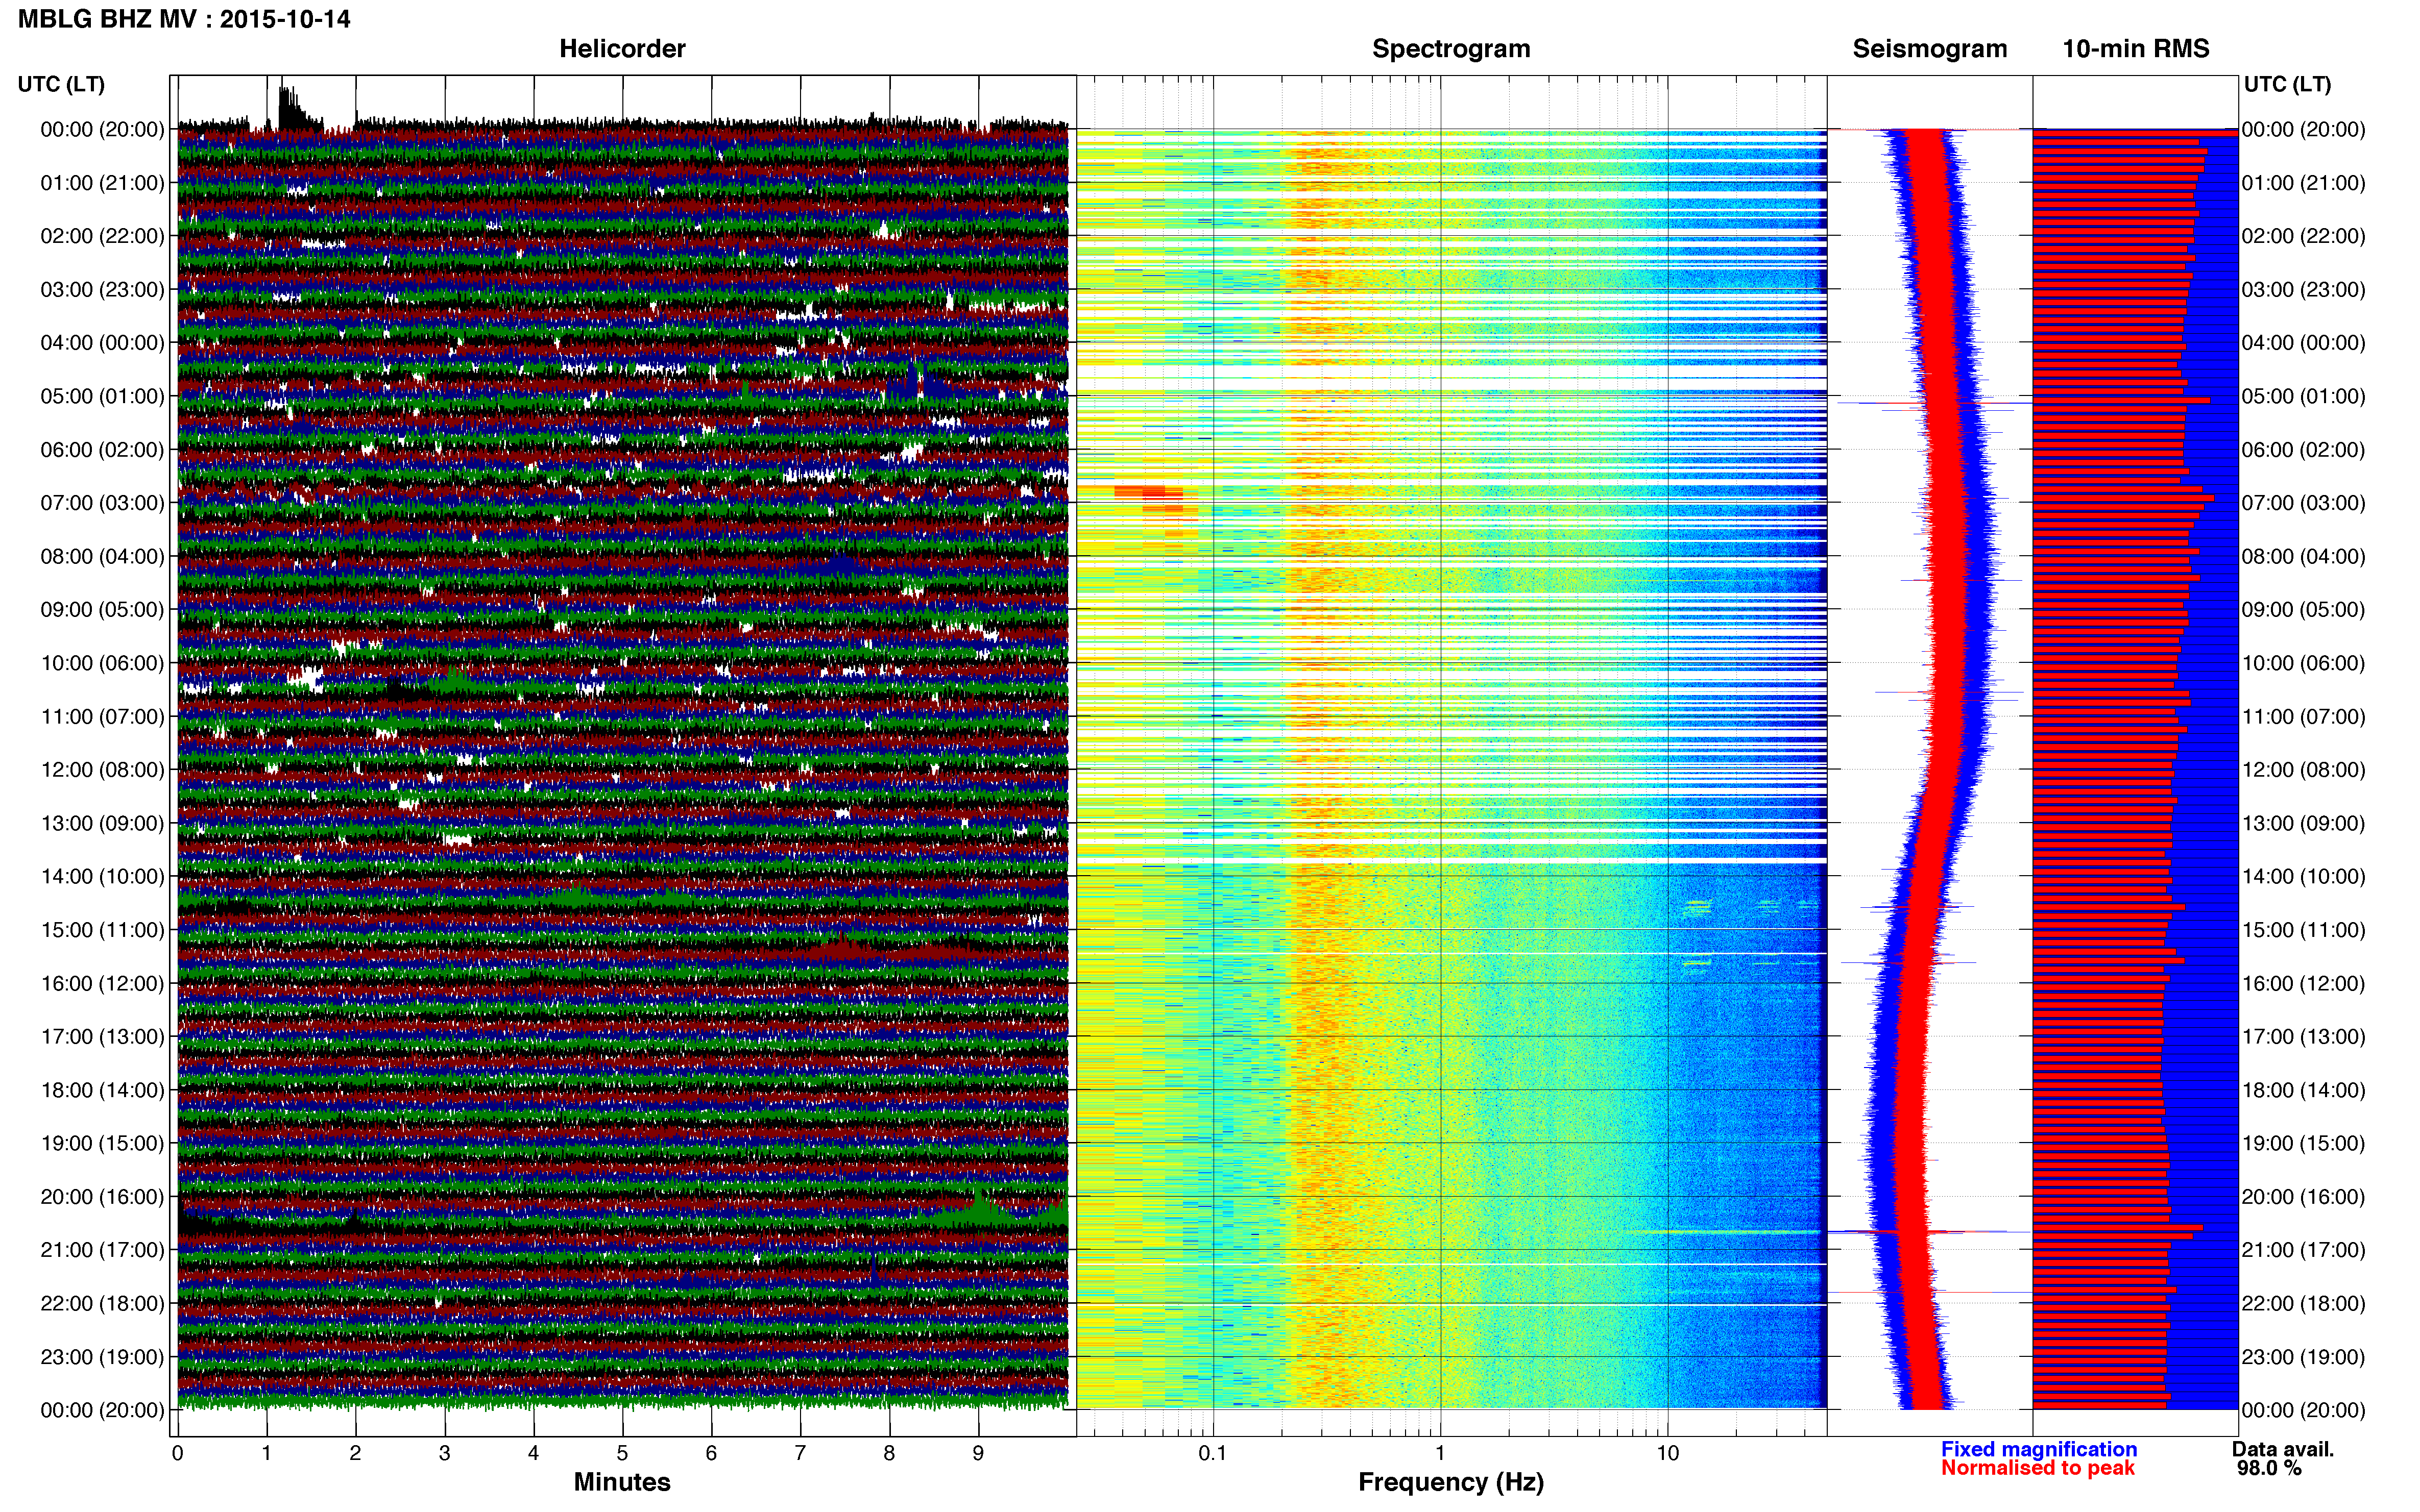Click the orange-red low-frequency blob near 07:00
2420x1512 pixels.
[x=1148, y=492]
